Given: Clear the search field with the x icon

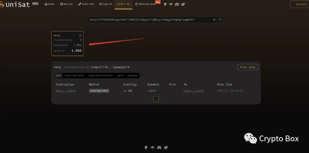Looking at the screenshot, I should (x=214, y=20).
